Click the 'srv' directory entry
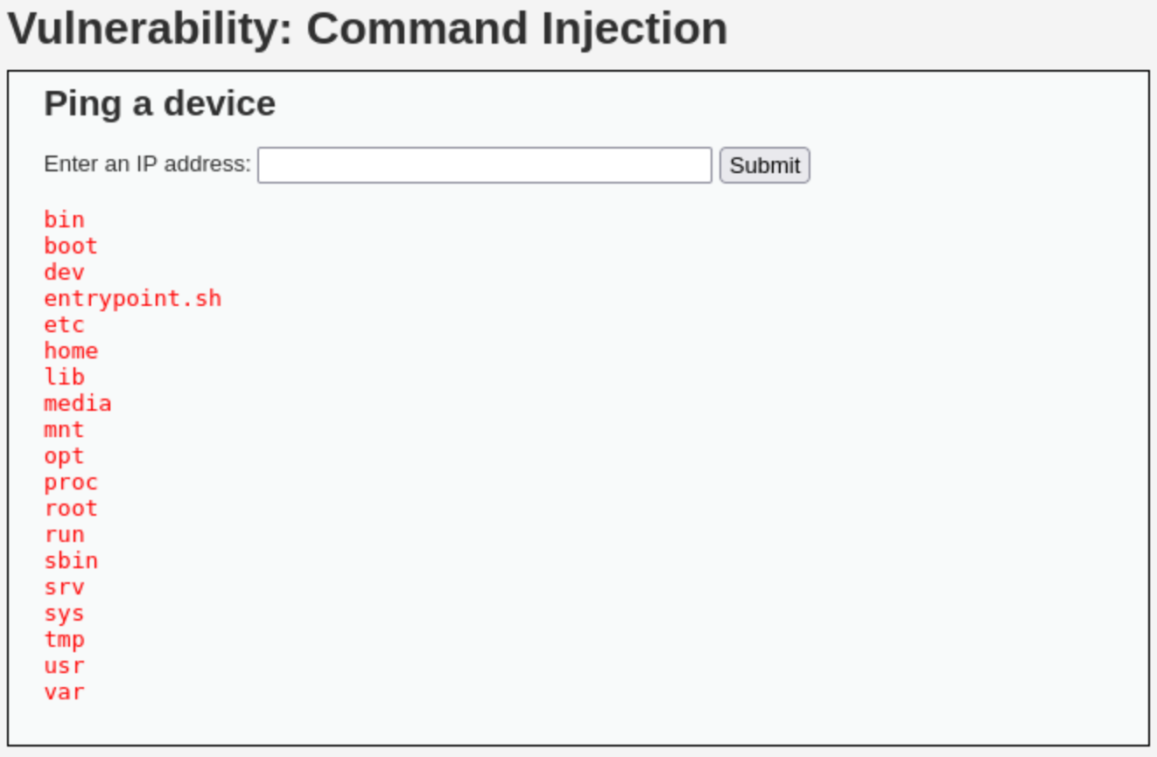 tap(64, 587)
